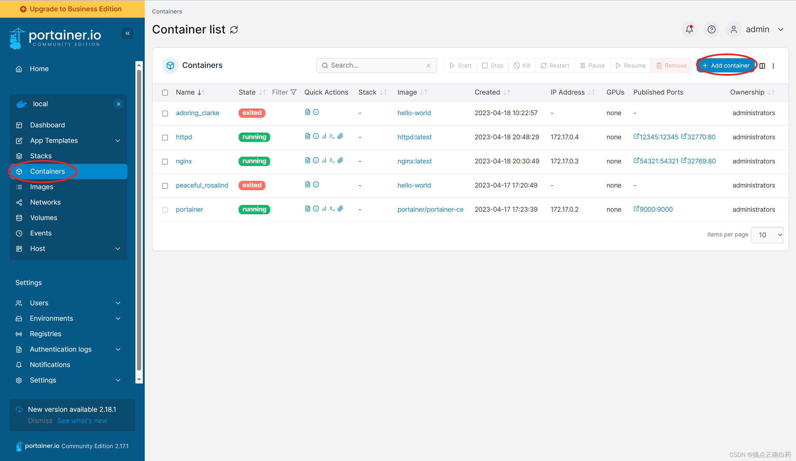The width and height of the screenshot is (796, 461).
Task: Focus the container Search field
Action: point(376,65)
